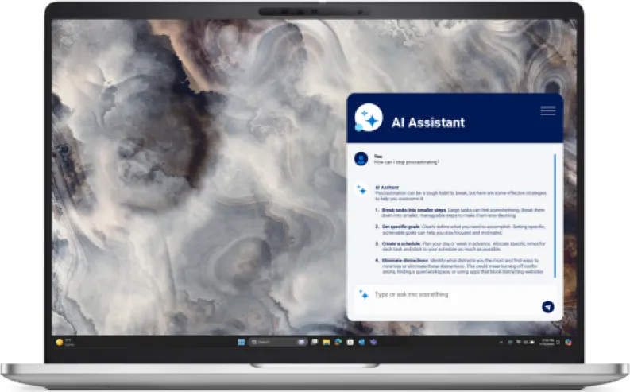Open the notification bell on the taskbar

(558, 342)
